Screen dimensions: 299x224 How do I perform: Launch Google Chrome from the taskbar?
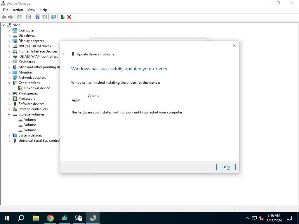(x=50, y=218)
